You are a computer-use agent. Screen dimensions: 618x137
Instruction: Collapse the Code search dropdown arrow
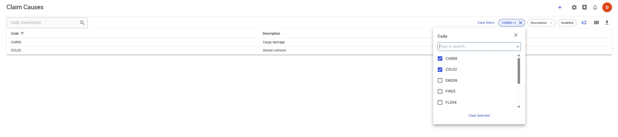pos(517,47)
